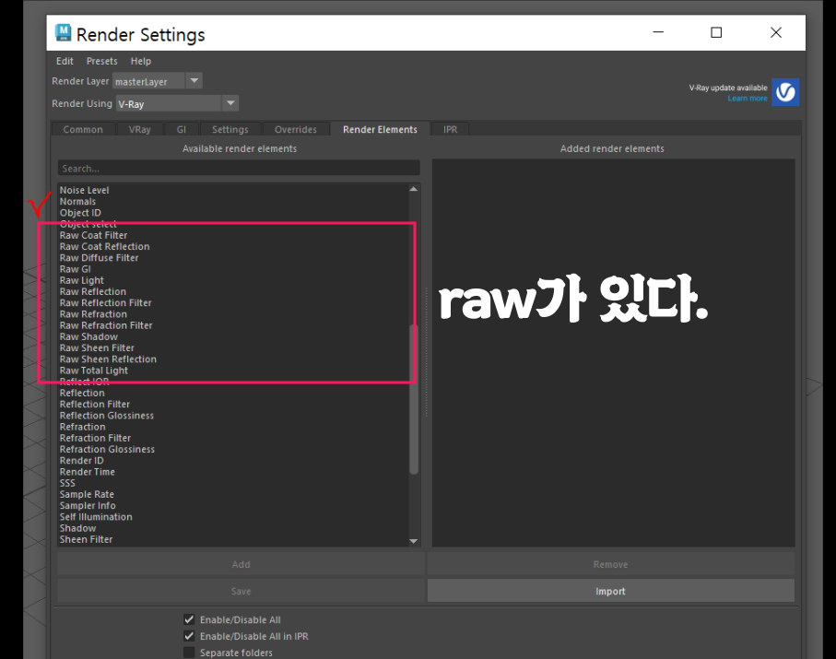The image size is (836, 659).
Task: Switch to the Settings tab
Action: [x=230, y=130]
